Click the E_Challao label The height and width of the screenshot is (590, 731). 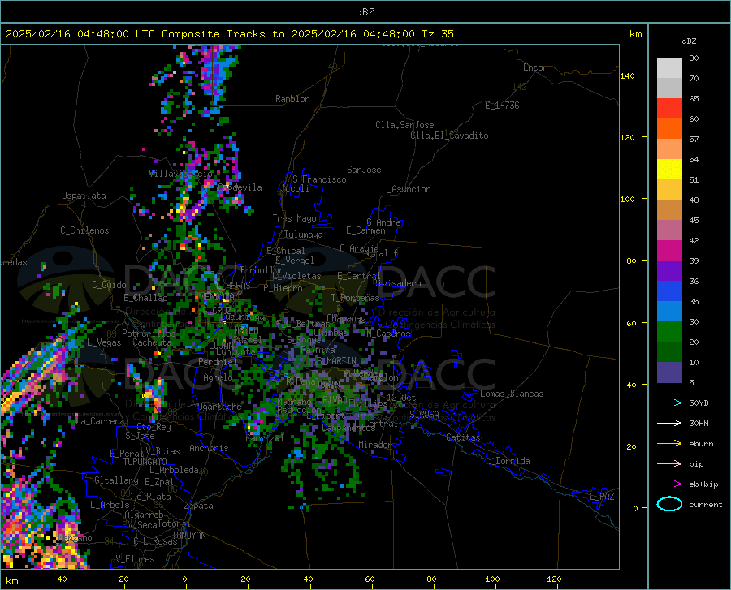[145, 298]
